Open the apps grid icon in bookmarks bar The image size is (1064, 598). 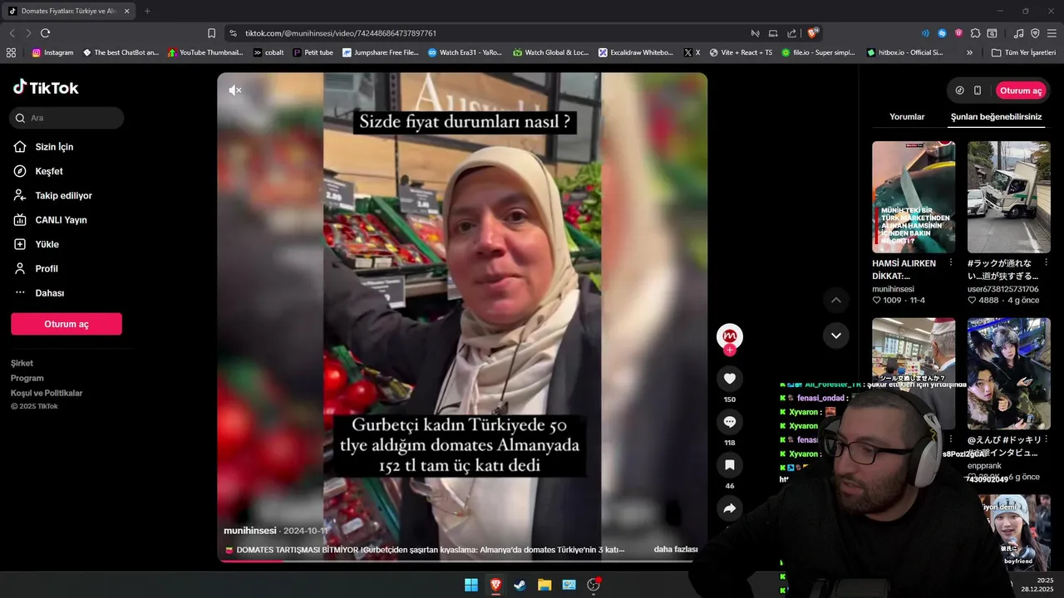coord(11,52)
